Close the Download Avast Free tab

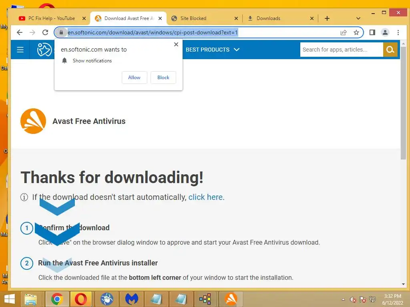point(160,18)
